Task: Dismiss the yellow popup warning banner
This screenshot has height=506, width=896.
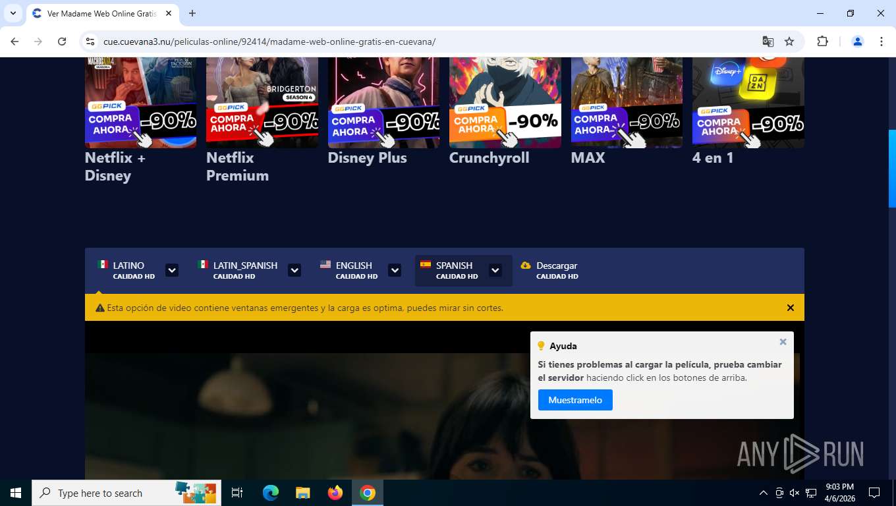Action: [x=791, y=308]
